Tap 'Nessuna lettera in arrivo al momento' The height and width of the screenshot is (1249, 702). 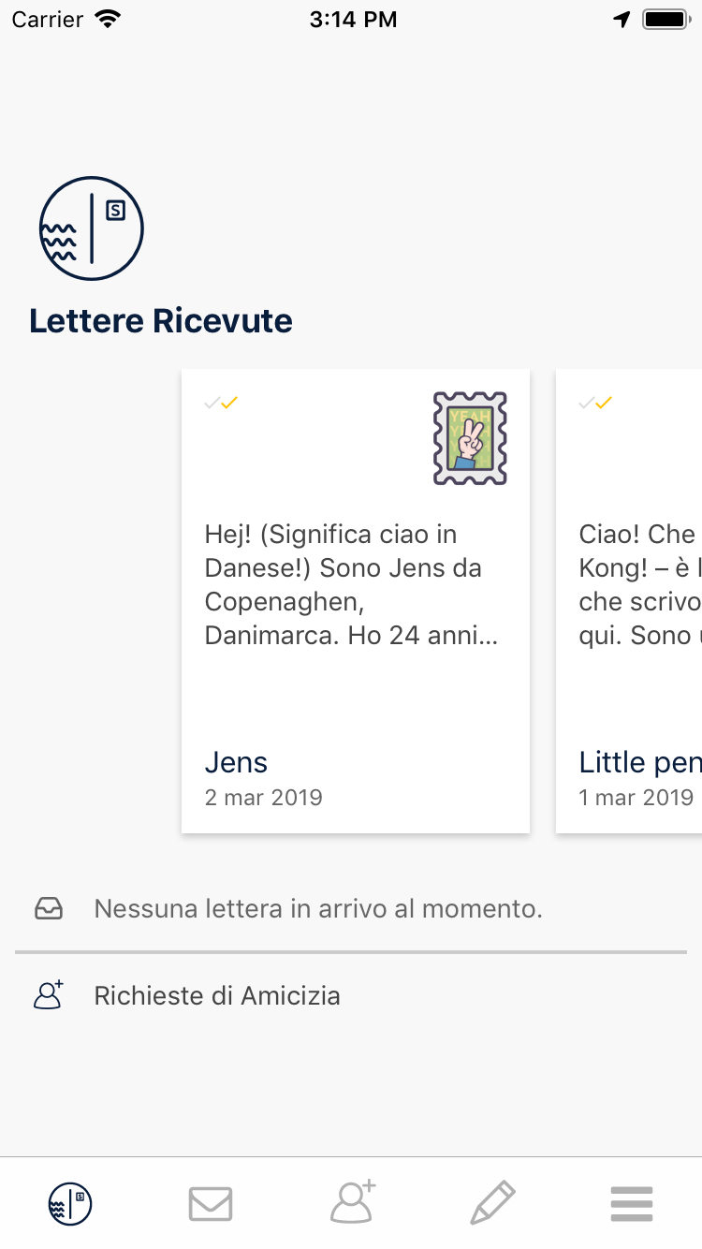[318, 908]
